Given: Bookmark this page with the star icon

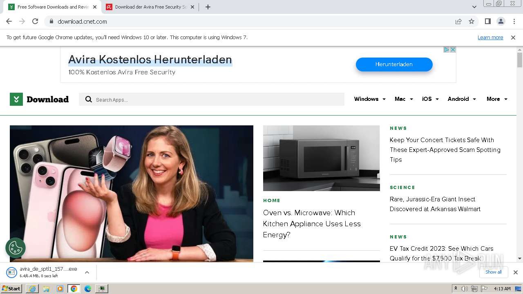Looking at the screenshot, I should coord(472,21).
